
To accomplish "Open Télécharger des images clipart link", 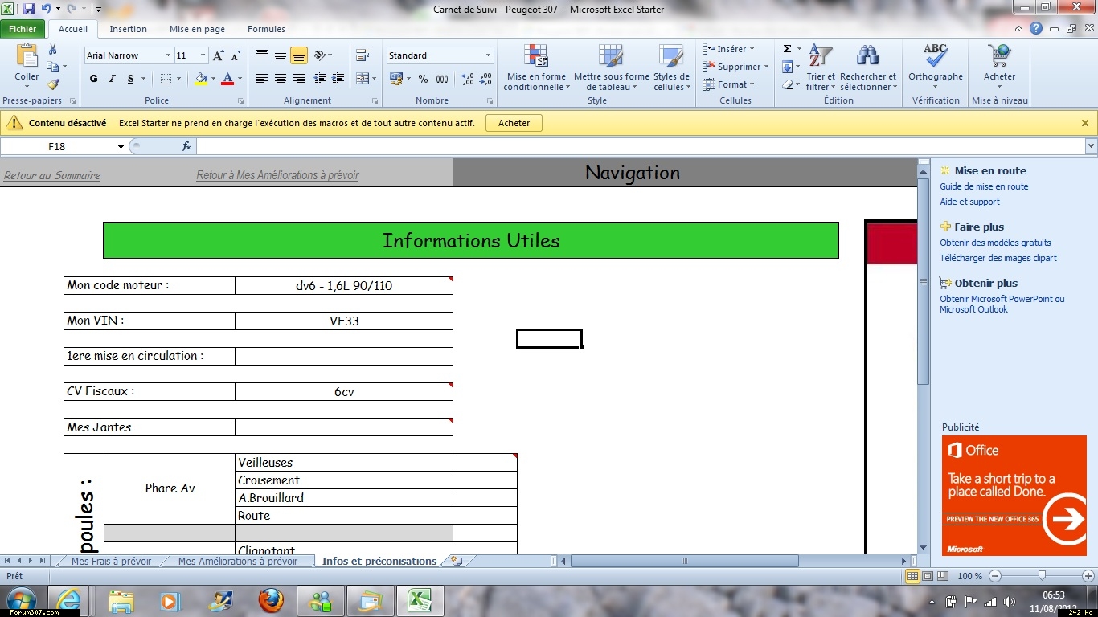I will coord(998,258).
